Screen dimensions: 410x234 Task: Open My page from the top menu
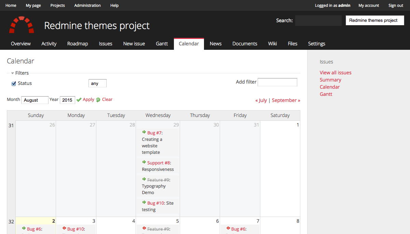[x=33, y=5]
